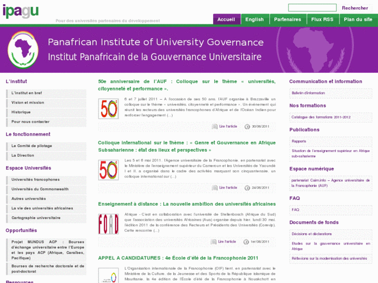The width and height of the screenshot is (378, 283).
Task: Open Décisions et déclarations
Action: click(331, 234)
